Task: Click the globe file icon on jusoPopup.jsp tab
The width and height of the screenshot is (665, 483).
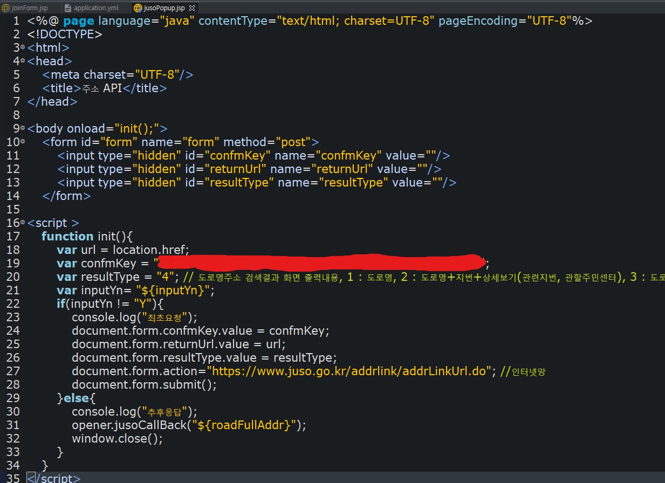Action: pos(138,8)
